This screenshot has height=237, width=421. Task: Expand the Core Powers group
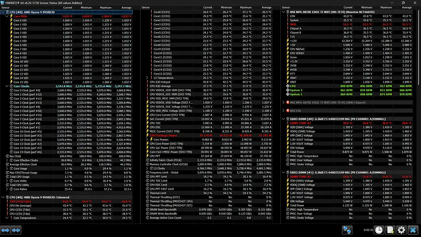click(147, 140)
